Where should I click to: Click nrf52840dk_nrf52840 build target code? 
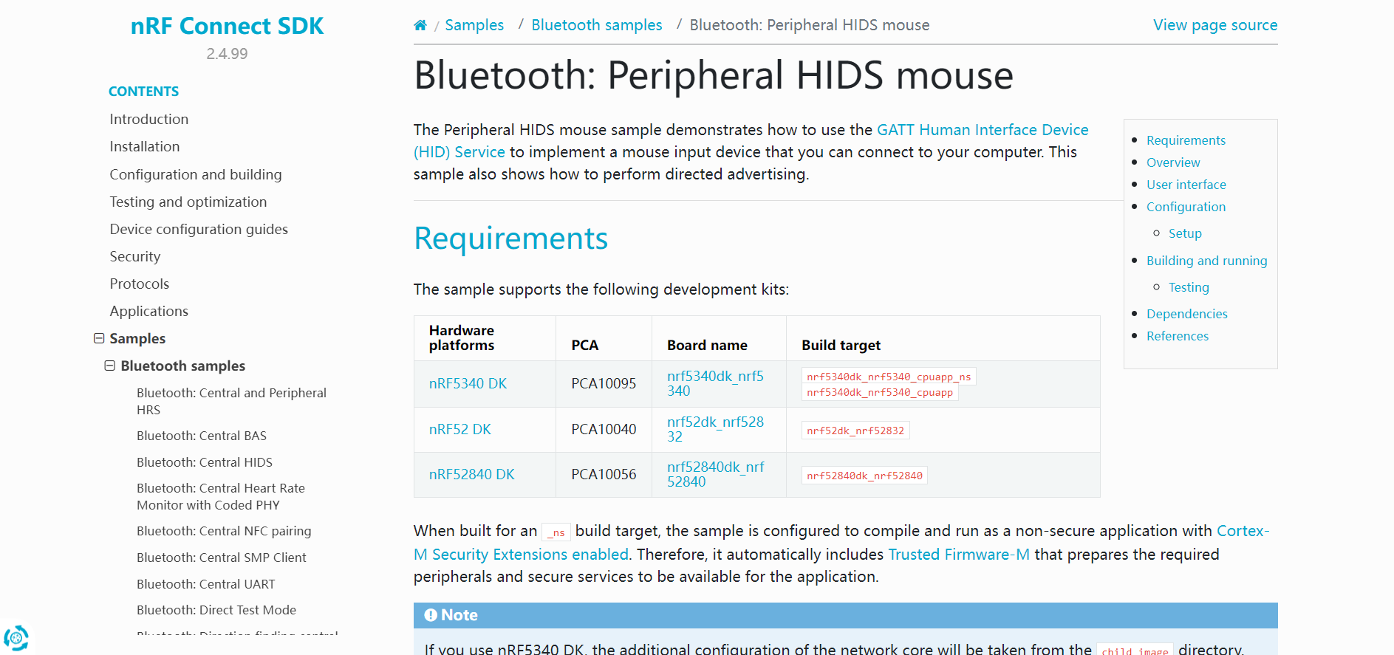pos(864,476)
